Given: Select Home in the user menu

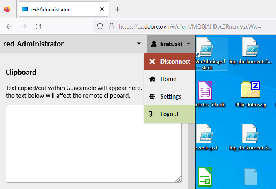Looking at the screenshot, I should 168,79.
